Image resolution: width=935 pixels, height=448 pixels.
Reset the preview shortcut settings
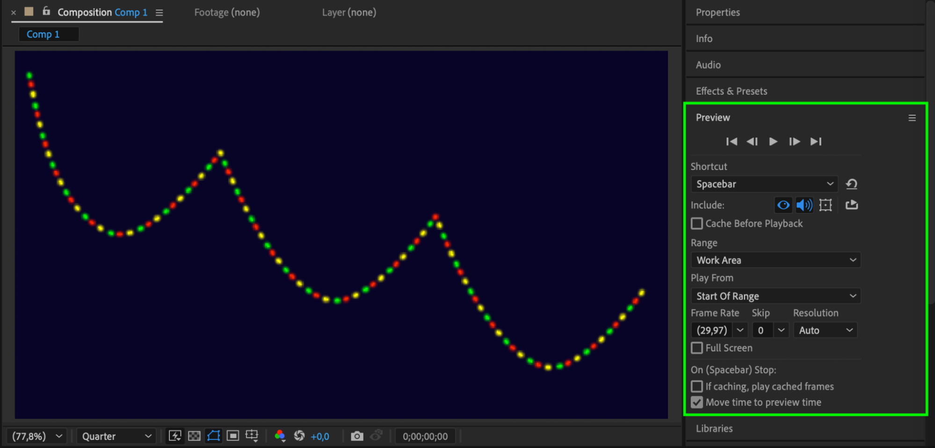pos(851,184)
